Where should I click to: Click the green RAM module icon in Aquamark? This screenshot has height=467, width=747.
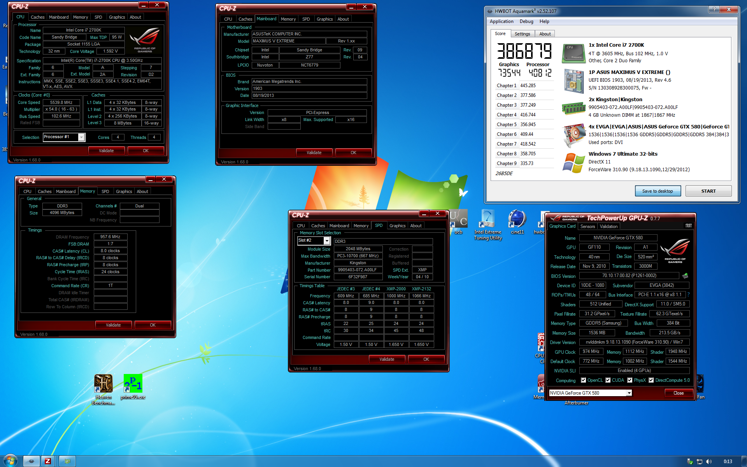point(573,108)
